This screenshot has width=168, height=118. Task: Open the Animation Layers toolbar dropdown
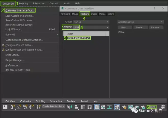[141, 22]
